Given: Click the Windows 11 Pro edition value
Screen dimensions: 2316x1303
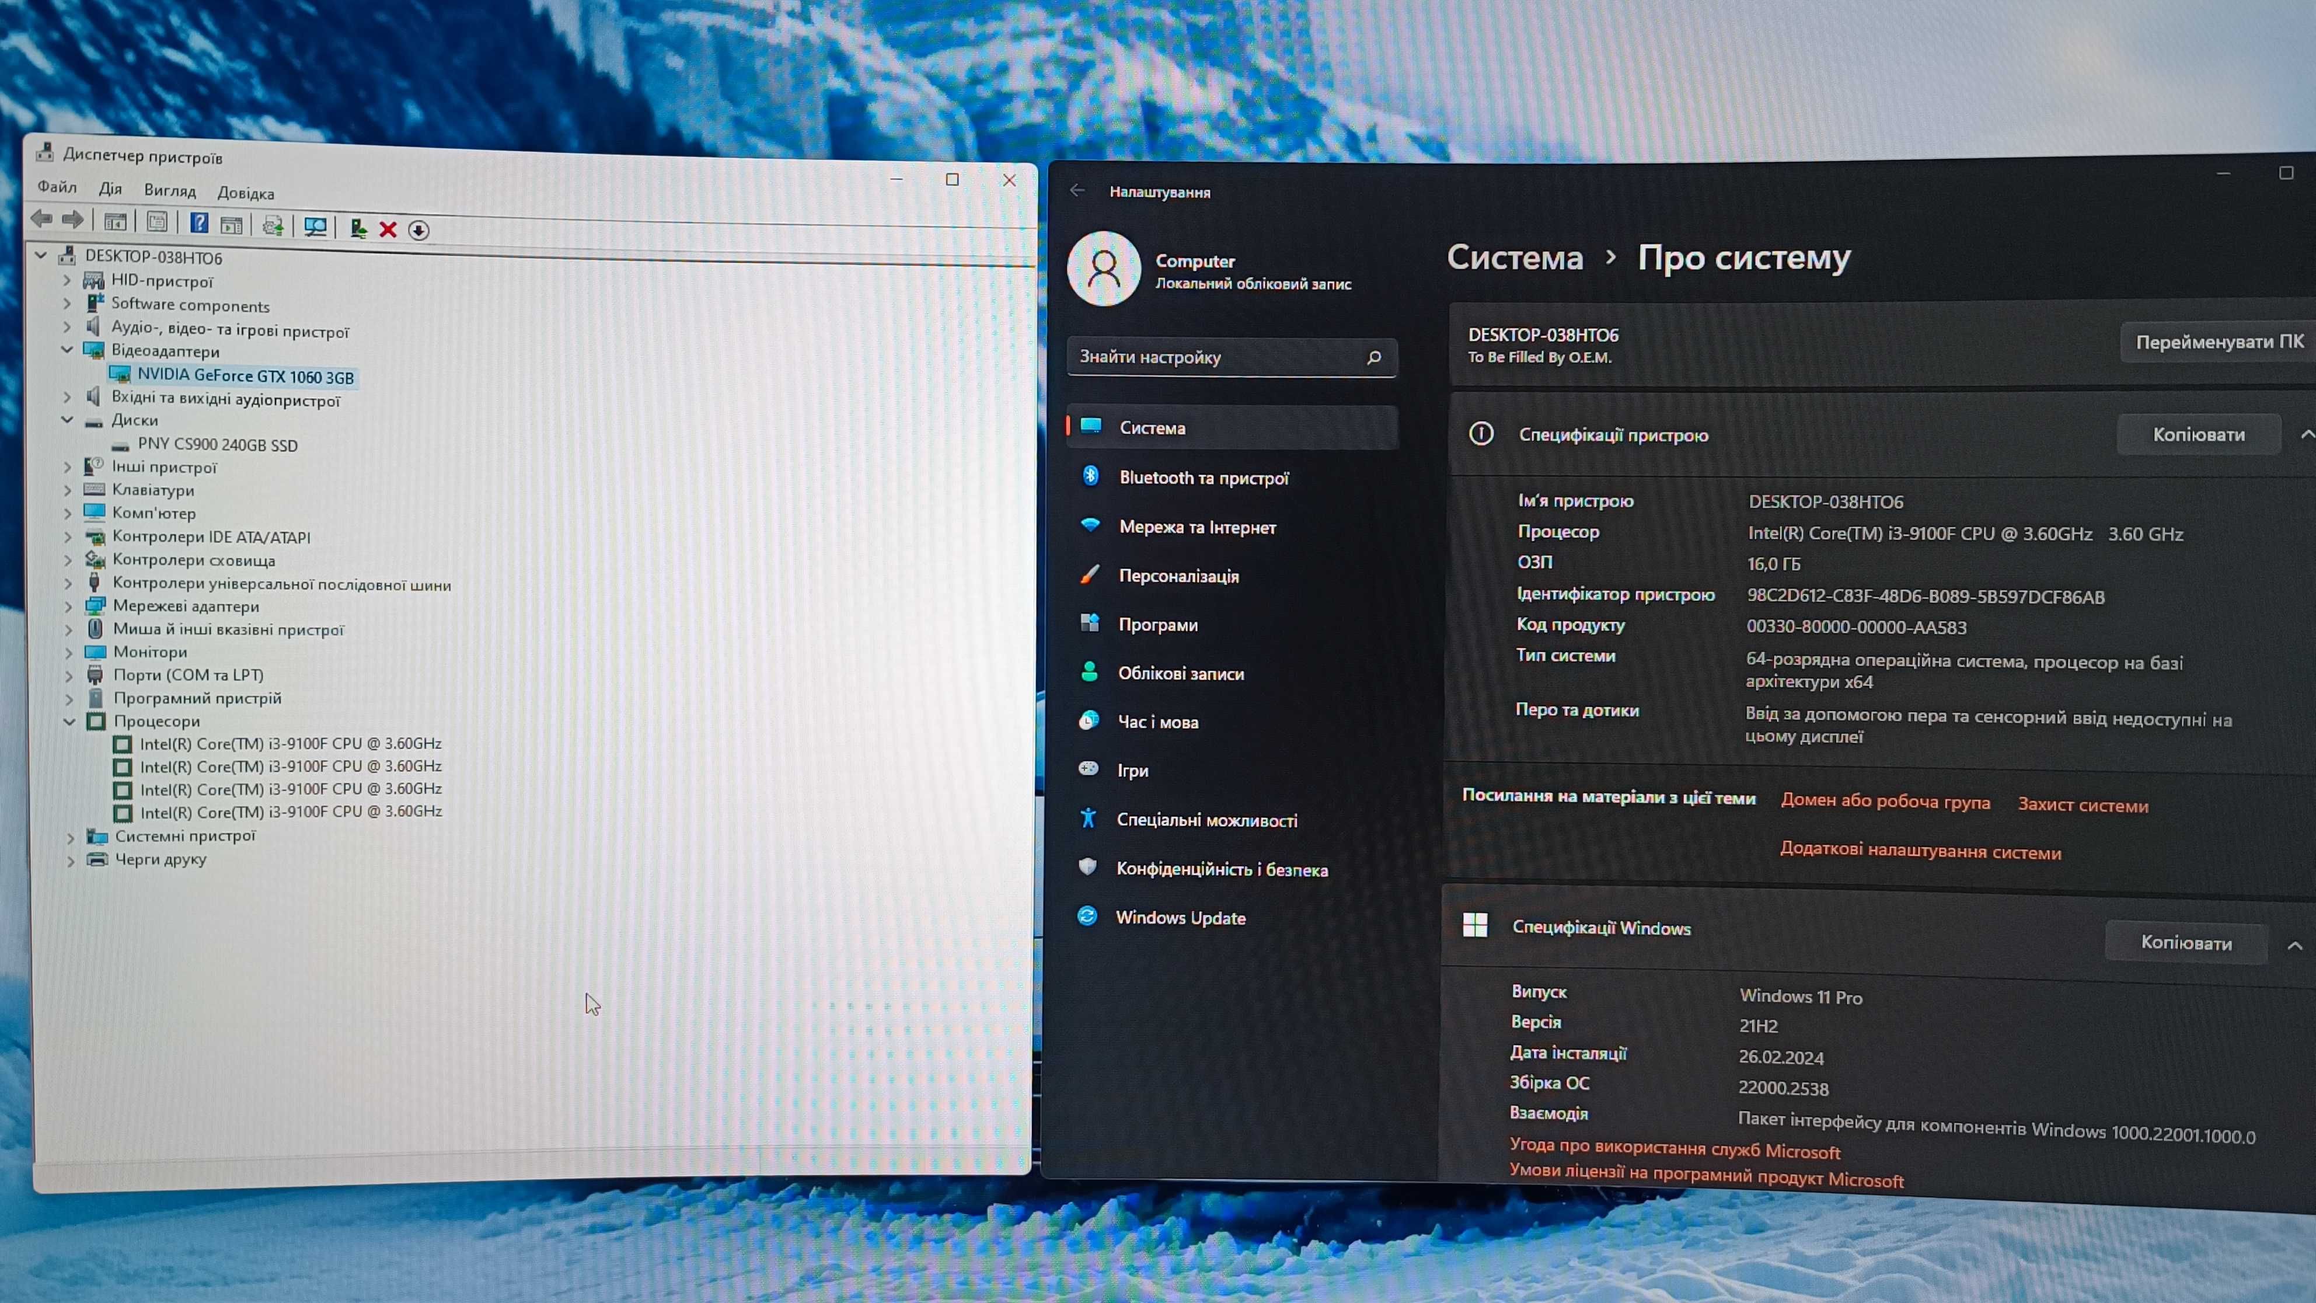Looking at the screenshot, I should tap(1800, 997).
